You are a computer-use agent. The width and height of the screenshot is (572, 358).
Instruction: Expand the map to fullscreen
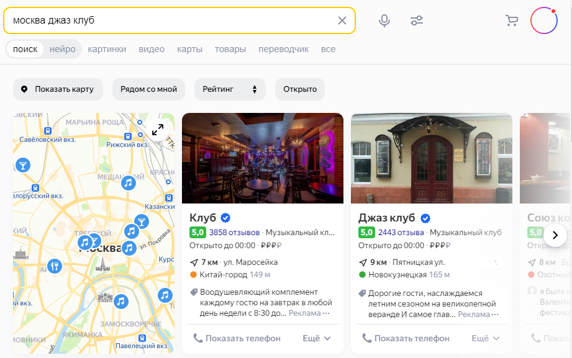click(x=158, y=130)
